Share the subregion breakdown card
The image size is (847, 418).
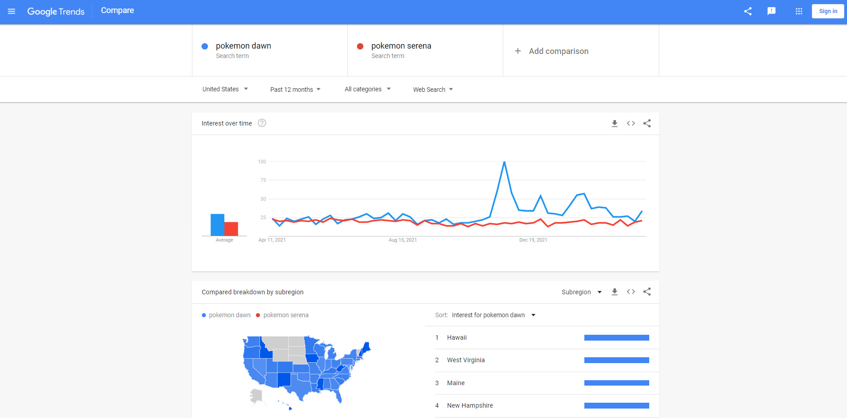pos(647,292)
